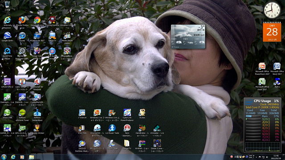Launch the DVD Flick shortcut
This screenshot has height=160, width=285.
(x=82, y=129)
